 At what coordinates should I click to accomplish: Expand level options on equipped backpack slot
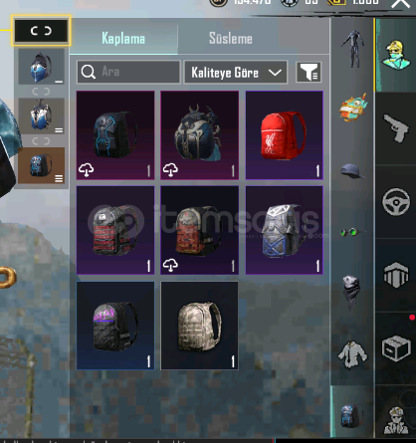[x=59, y=179]
